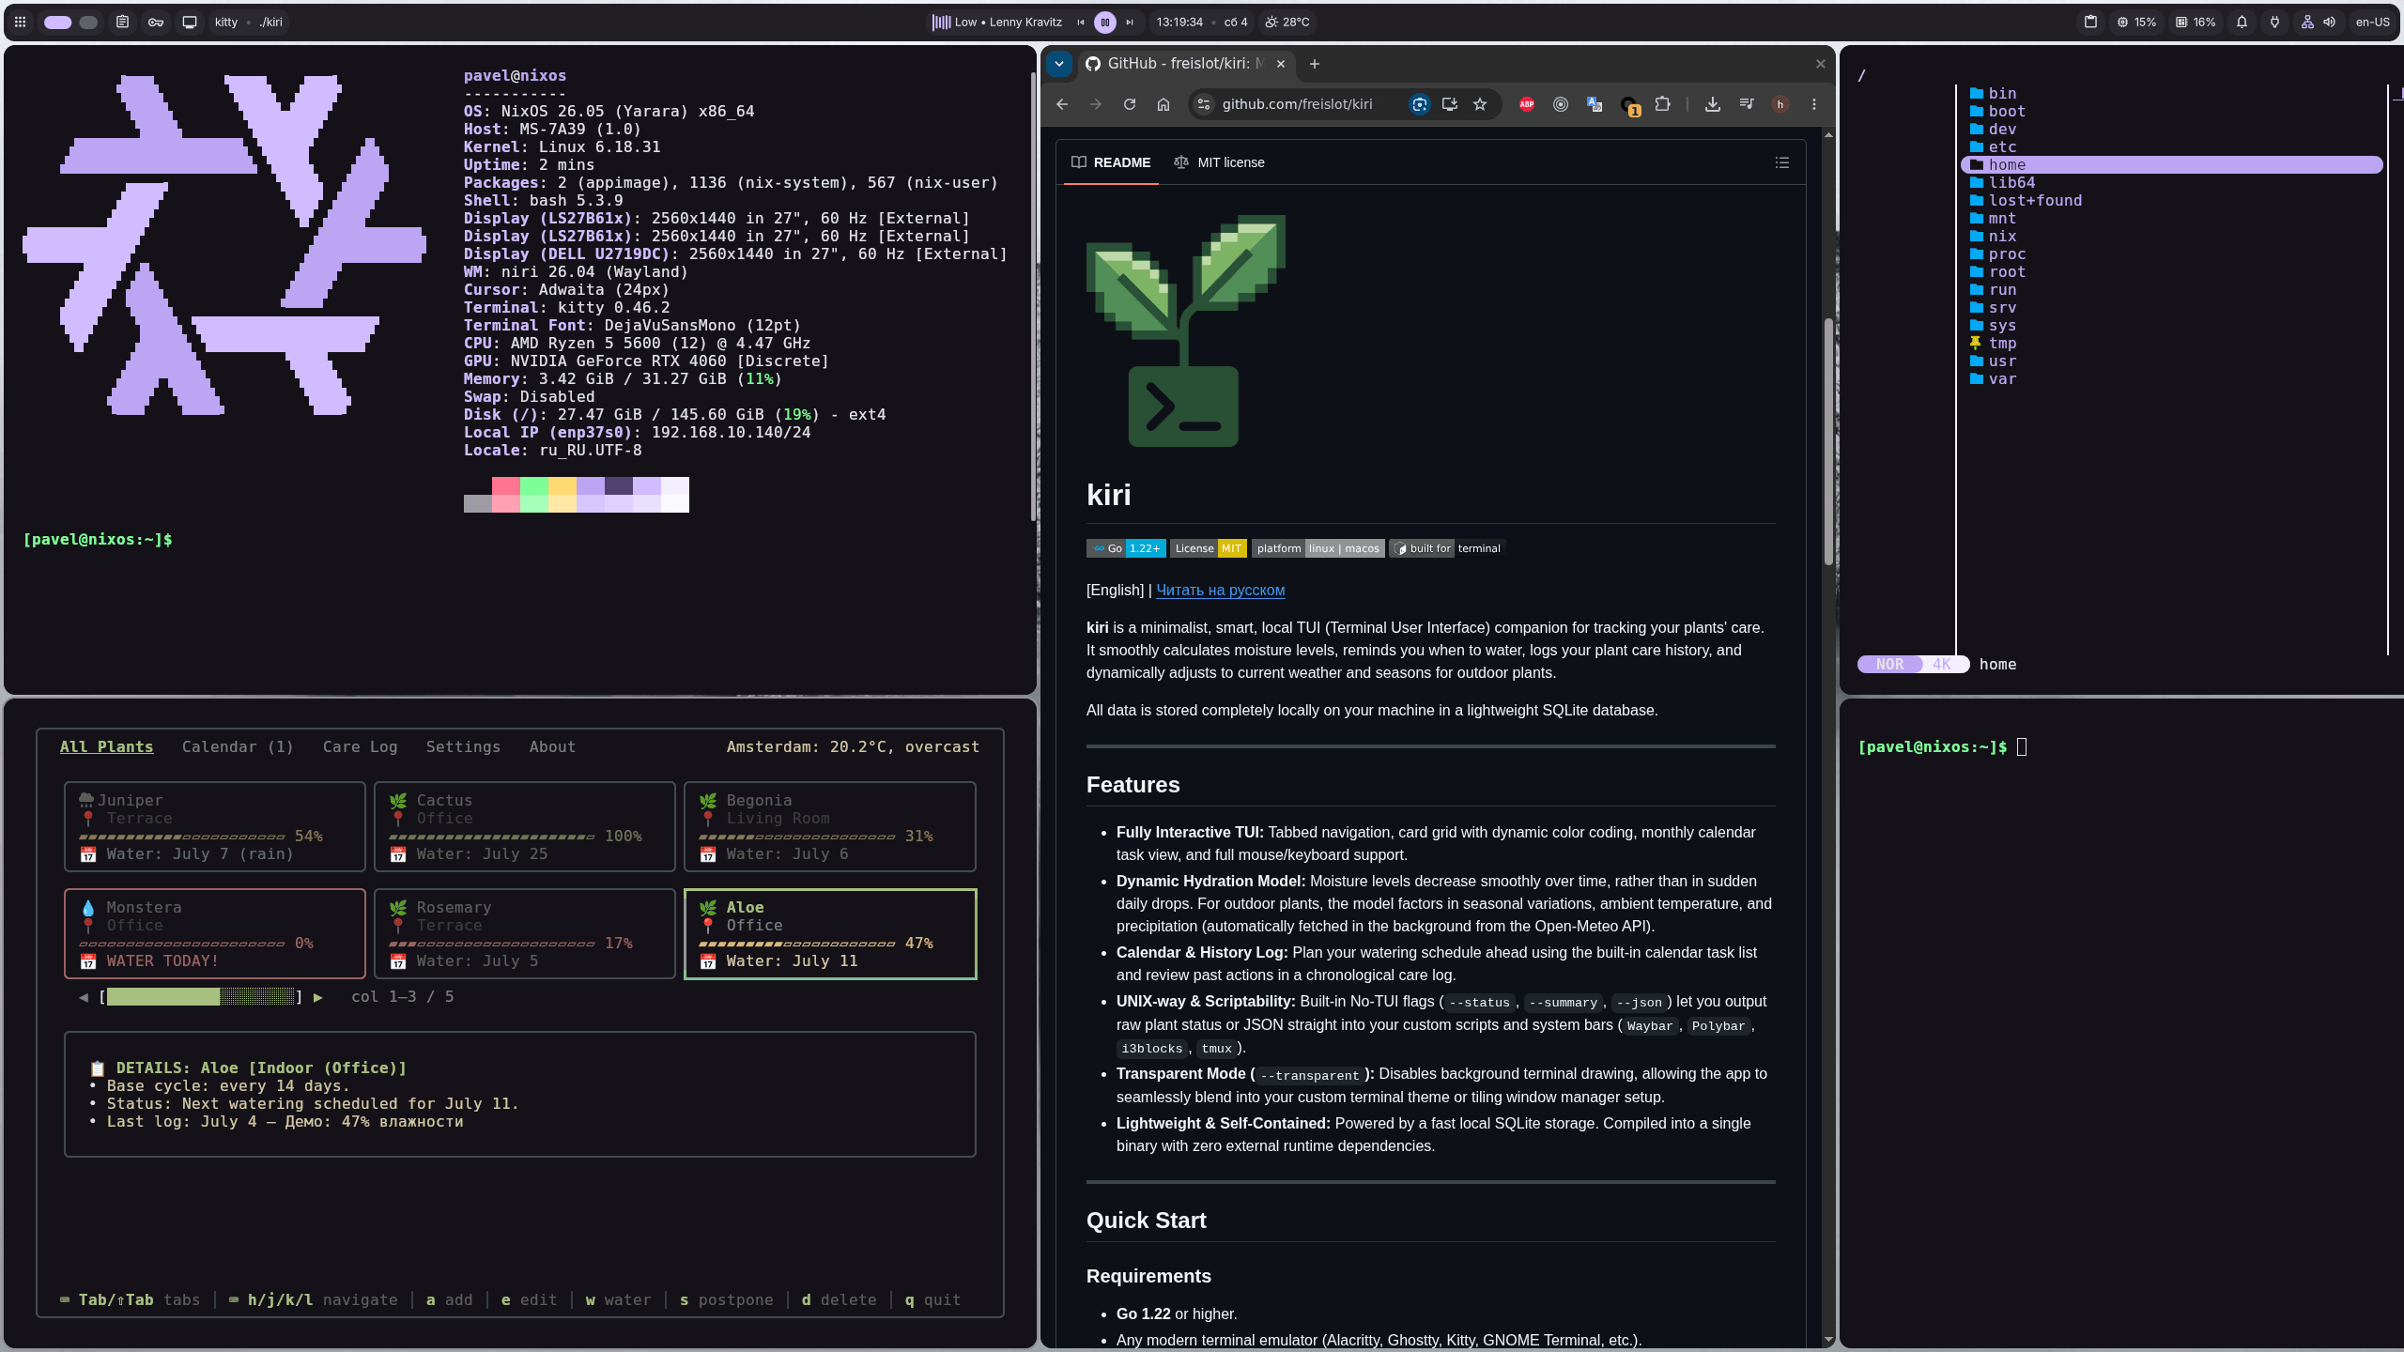Open the browser three-dot menu
The image size is (2404, 1352).
click(x=1814, y=104)
